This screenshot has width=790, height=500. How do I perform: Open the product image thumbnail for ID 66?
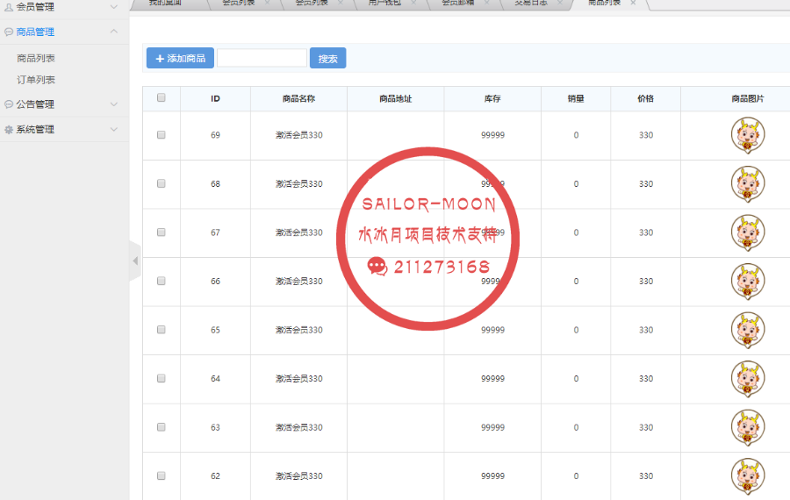[x=748, y=281]
